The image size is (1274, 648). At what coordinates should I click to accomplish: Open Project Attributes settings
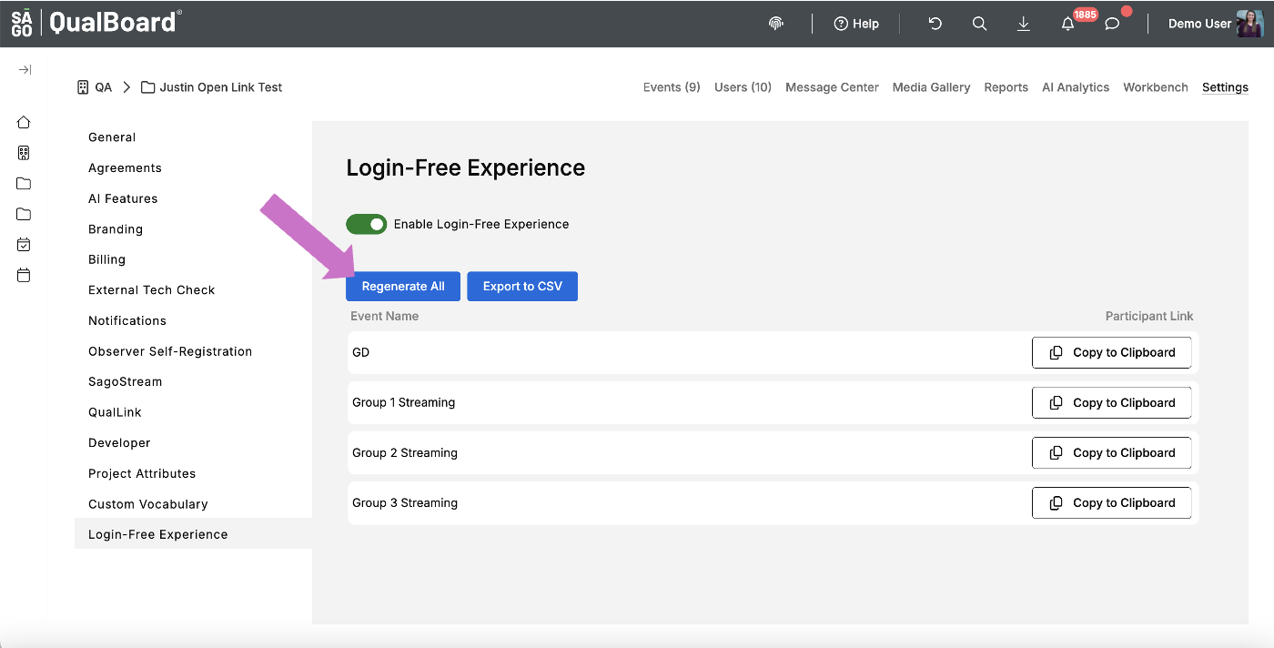(142, 473)
